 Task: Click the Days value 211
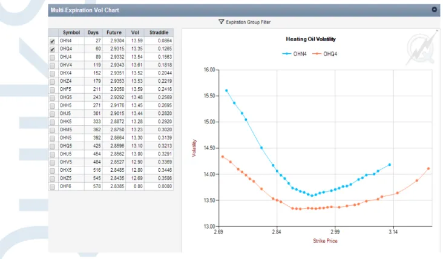(x=97, y=89)
